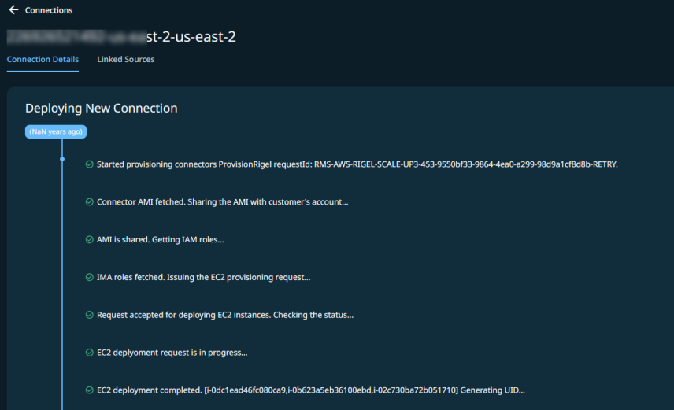Click the timeline dot below the timestamp badge
The image size is (674, 410).
[x=62, y=159]
